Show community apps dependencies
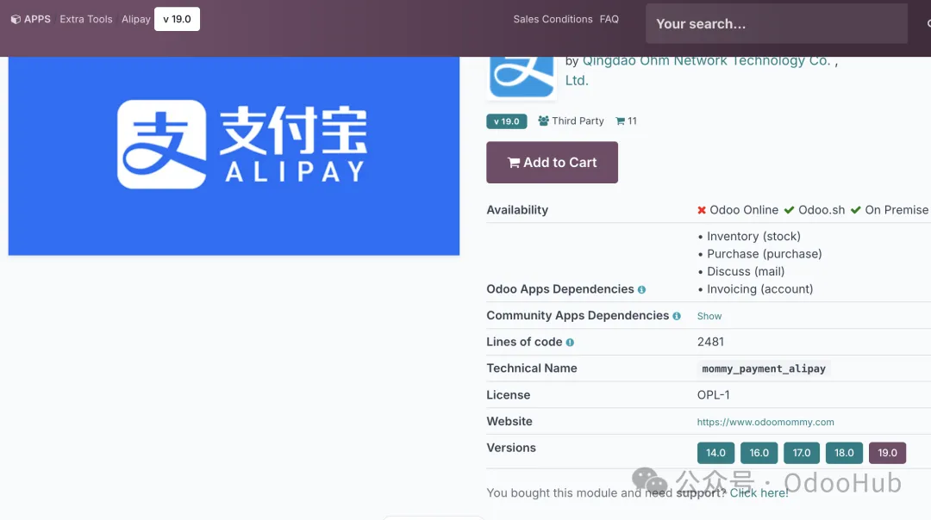Viewport: 931px width, 520px height. click(x=709, y=316)
